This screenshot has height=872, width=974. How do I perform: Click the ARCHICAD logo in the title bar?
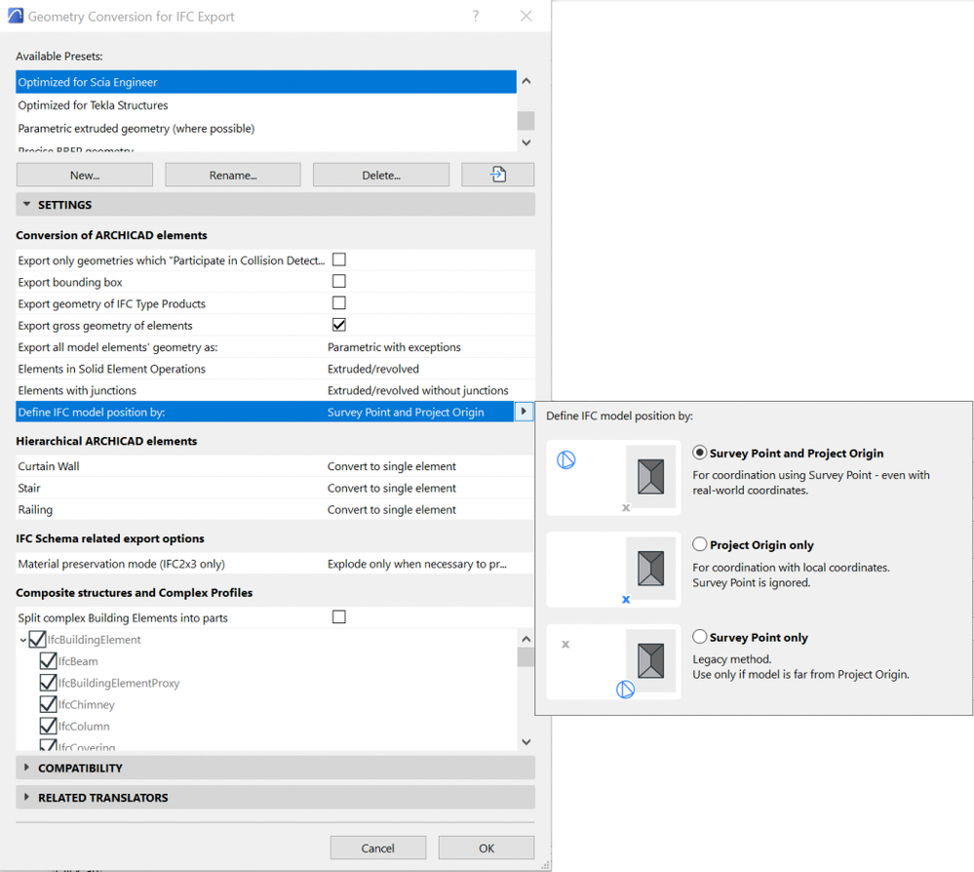point(15,16)
